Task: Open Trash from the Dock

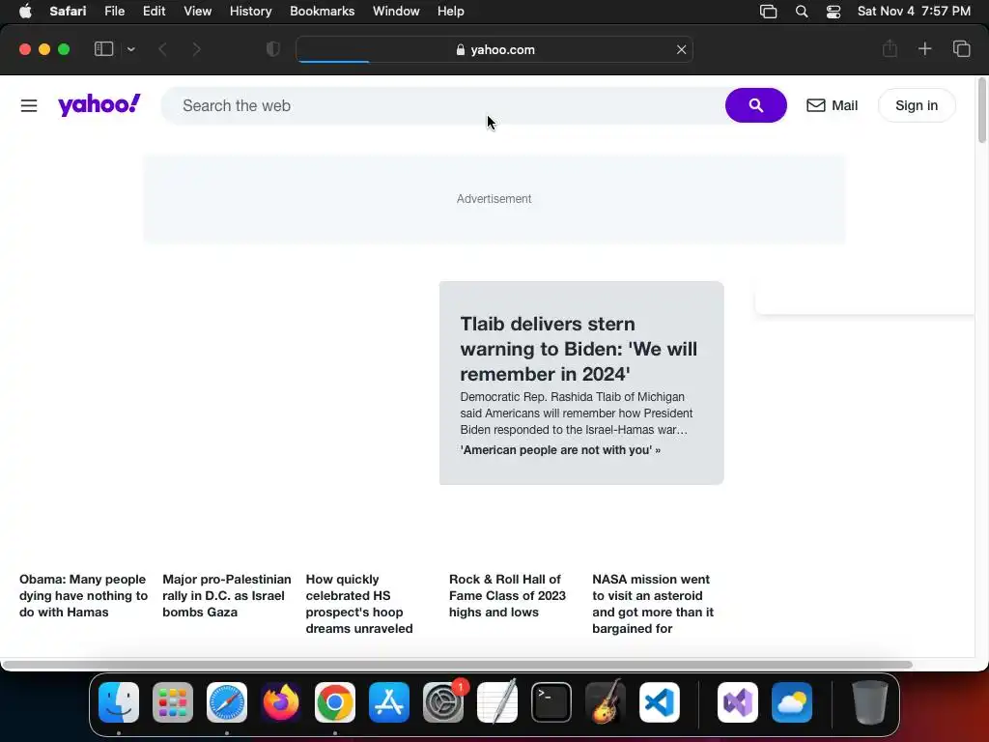Action: 870,702
